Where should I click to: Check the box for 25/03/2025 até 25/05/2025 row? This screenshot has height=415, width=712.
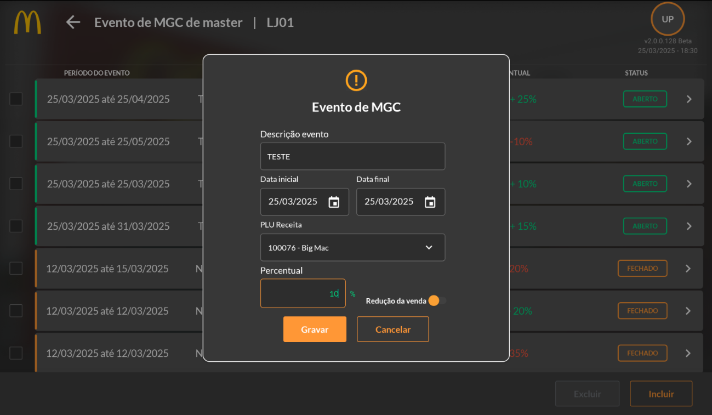click(x=16, y=141)
